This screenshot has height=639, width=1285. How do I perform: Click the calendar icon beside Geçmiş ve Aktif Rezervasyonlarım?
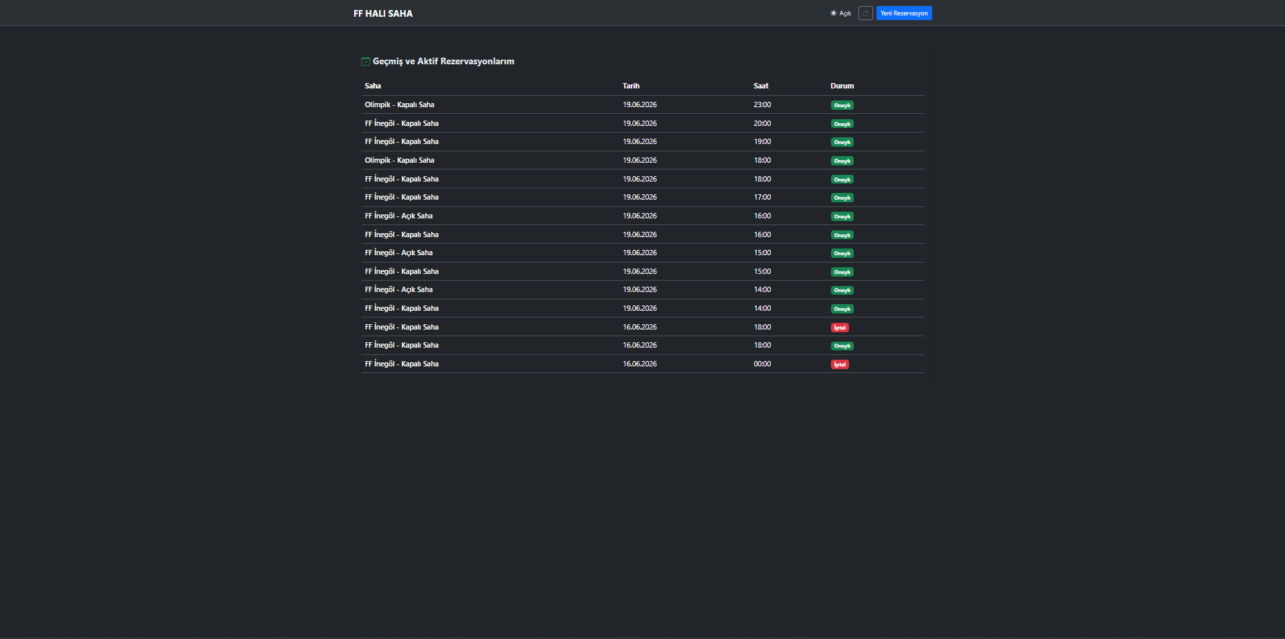(366, 62)
